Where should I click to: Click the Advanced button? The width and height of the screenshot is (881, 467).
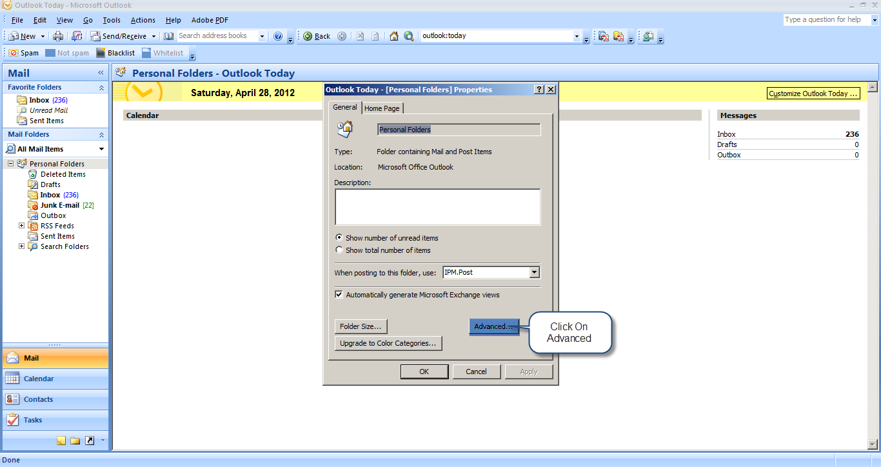point(494,326)
